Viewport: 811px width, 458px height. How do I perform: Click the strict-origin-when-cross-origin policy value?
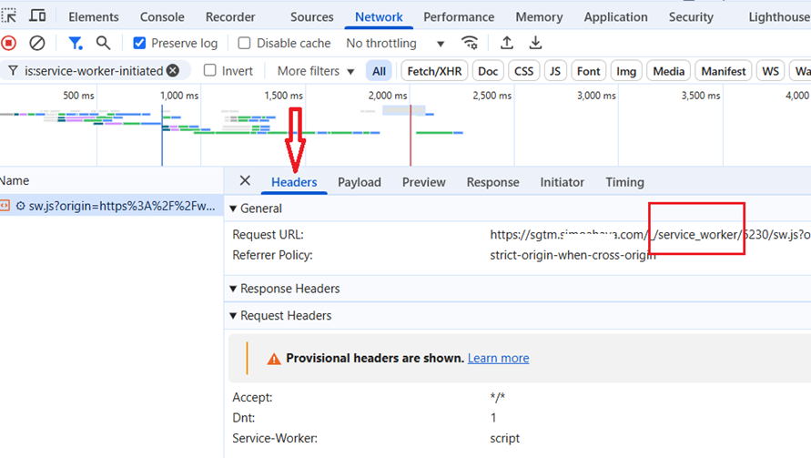573,255
